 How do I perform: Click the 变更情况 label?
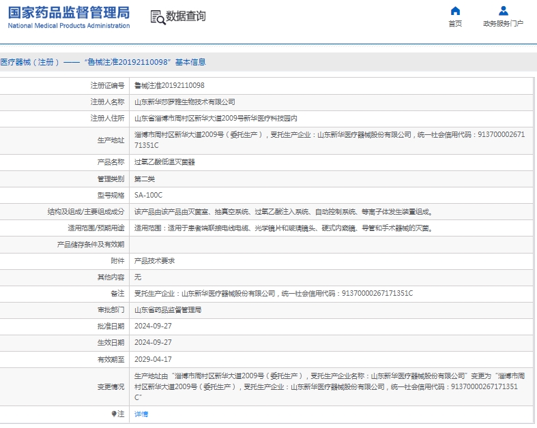click(x=111, y=387)
